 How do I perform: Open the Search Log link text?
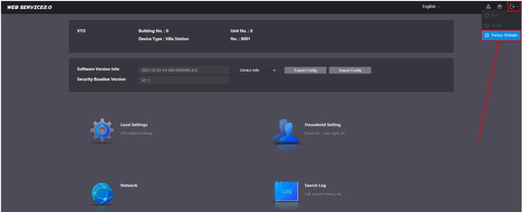[x=315, y=185]
